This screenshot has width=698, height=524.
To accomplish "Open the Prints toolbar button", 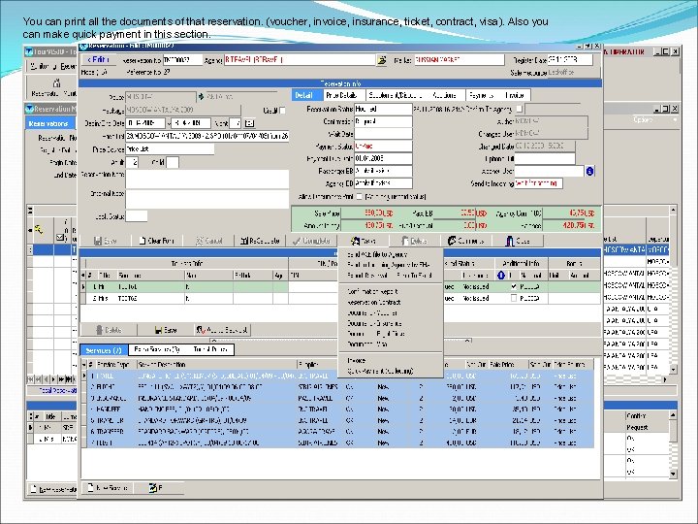I will click(x=364, y=241).
